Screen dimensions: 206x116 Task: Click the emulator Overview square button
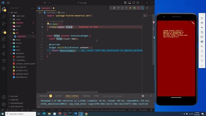(202, 61)
